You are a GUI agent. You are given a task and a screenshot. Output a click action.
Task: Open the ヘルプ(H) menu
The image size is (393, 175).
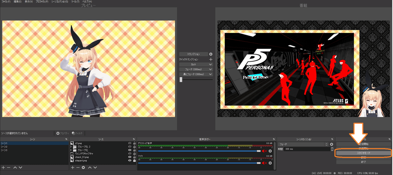[87, 2]
